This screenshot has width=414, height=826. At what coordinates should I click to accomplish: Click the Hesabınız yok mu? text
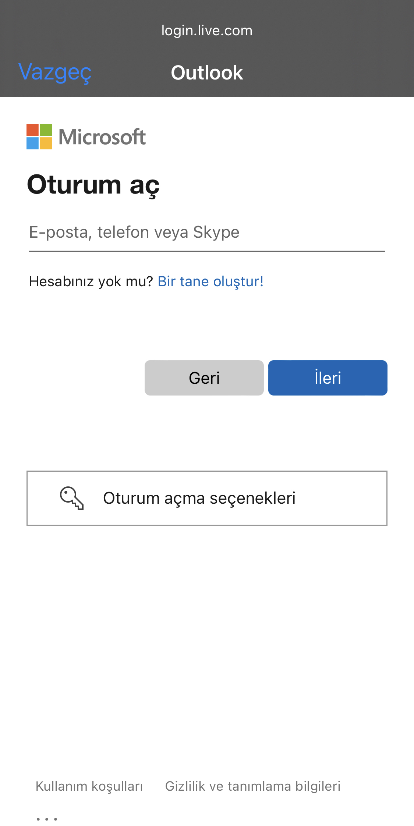click(x=91, y=281)
